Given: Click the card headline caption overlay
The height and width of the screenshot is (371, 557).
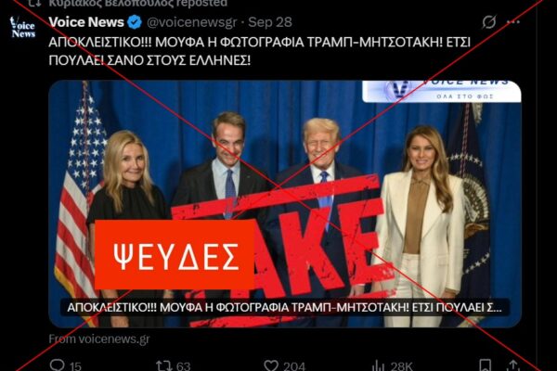Looking at the screenshot, I should (x=285, y=307).
